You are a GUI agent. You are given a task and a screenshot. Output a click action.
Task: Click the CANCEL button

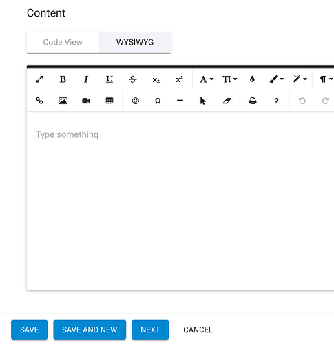tap(198, 330)
